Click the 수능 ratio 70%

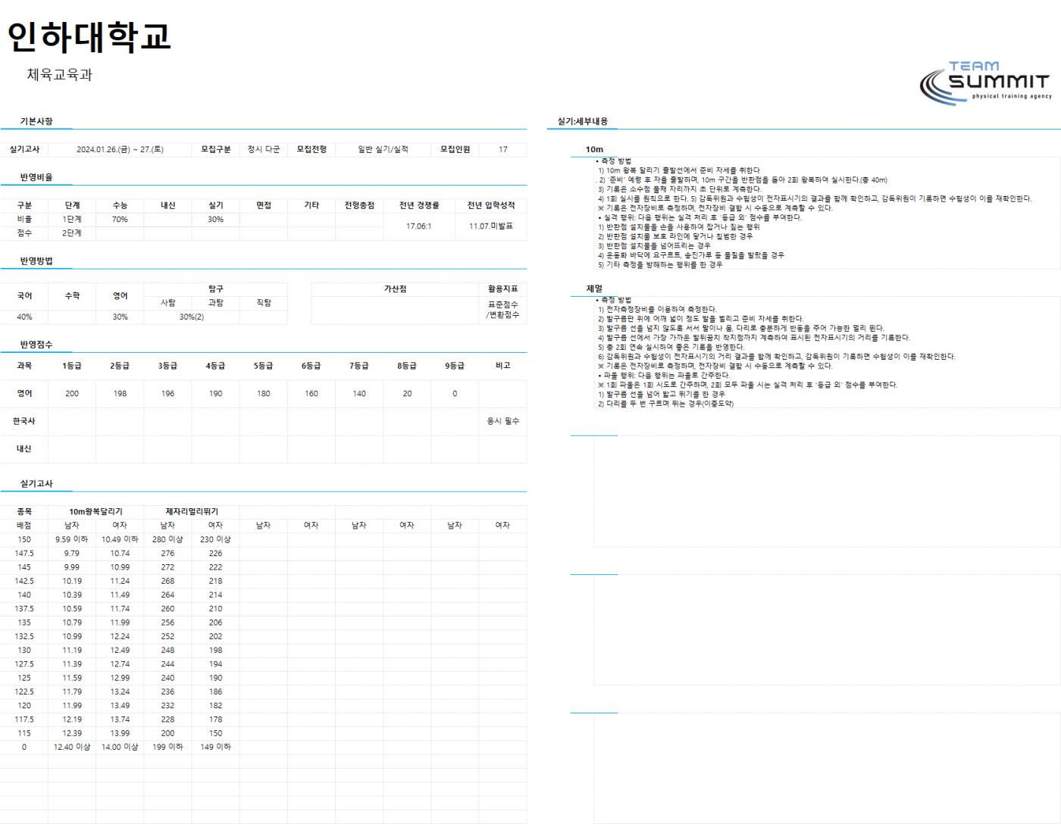[120, 219]
